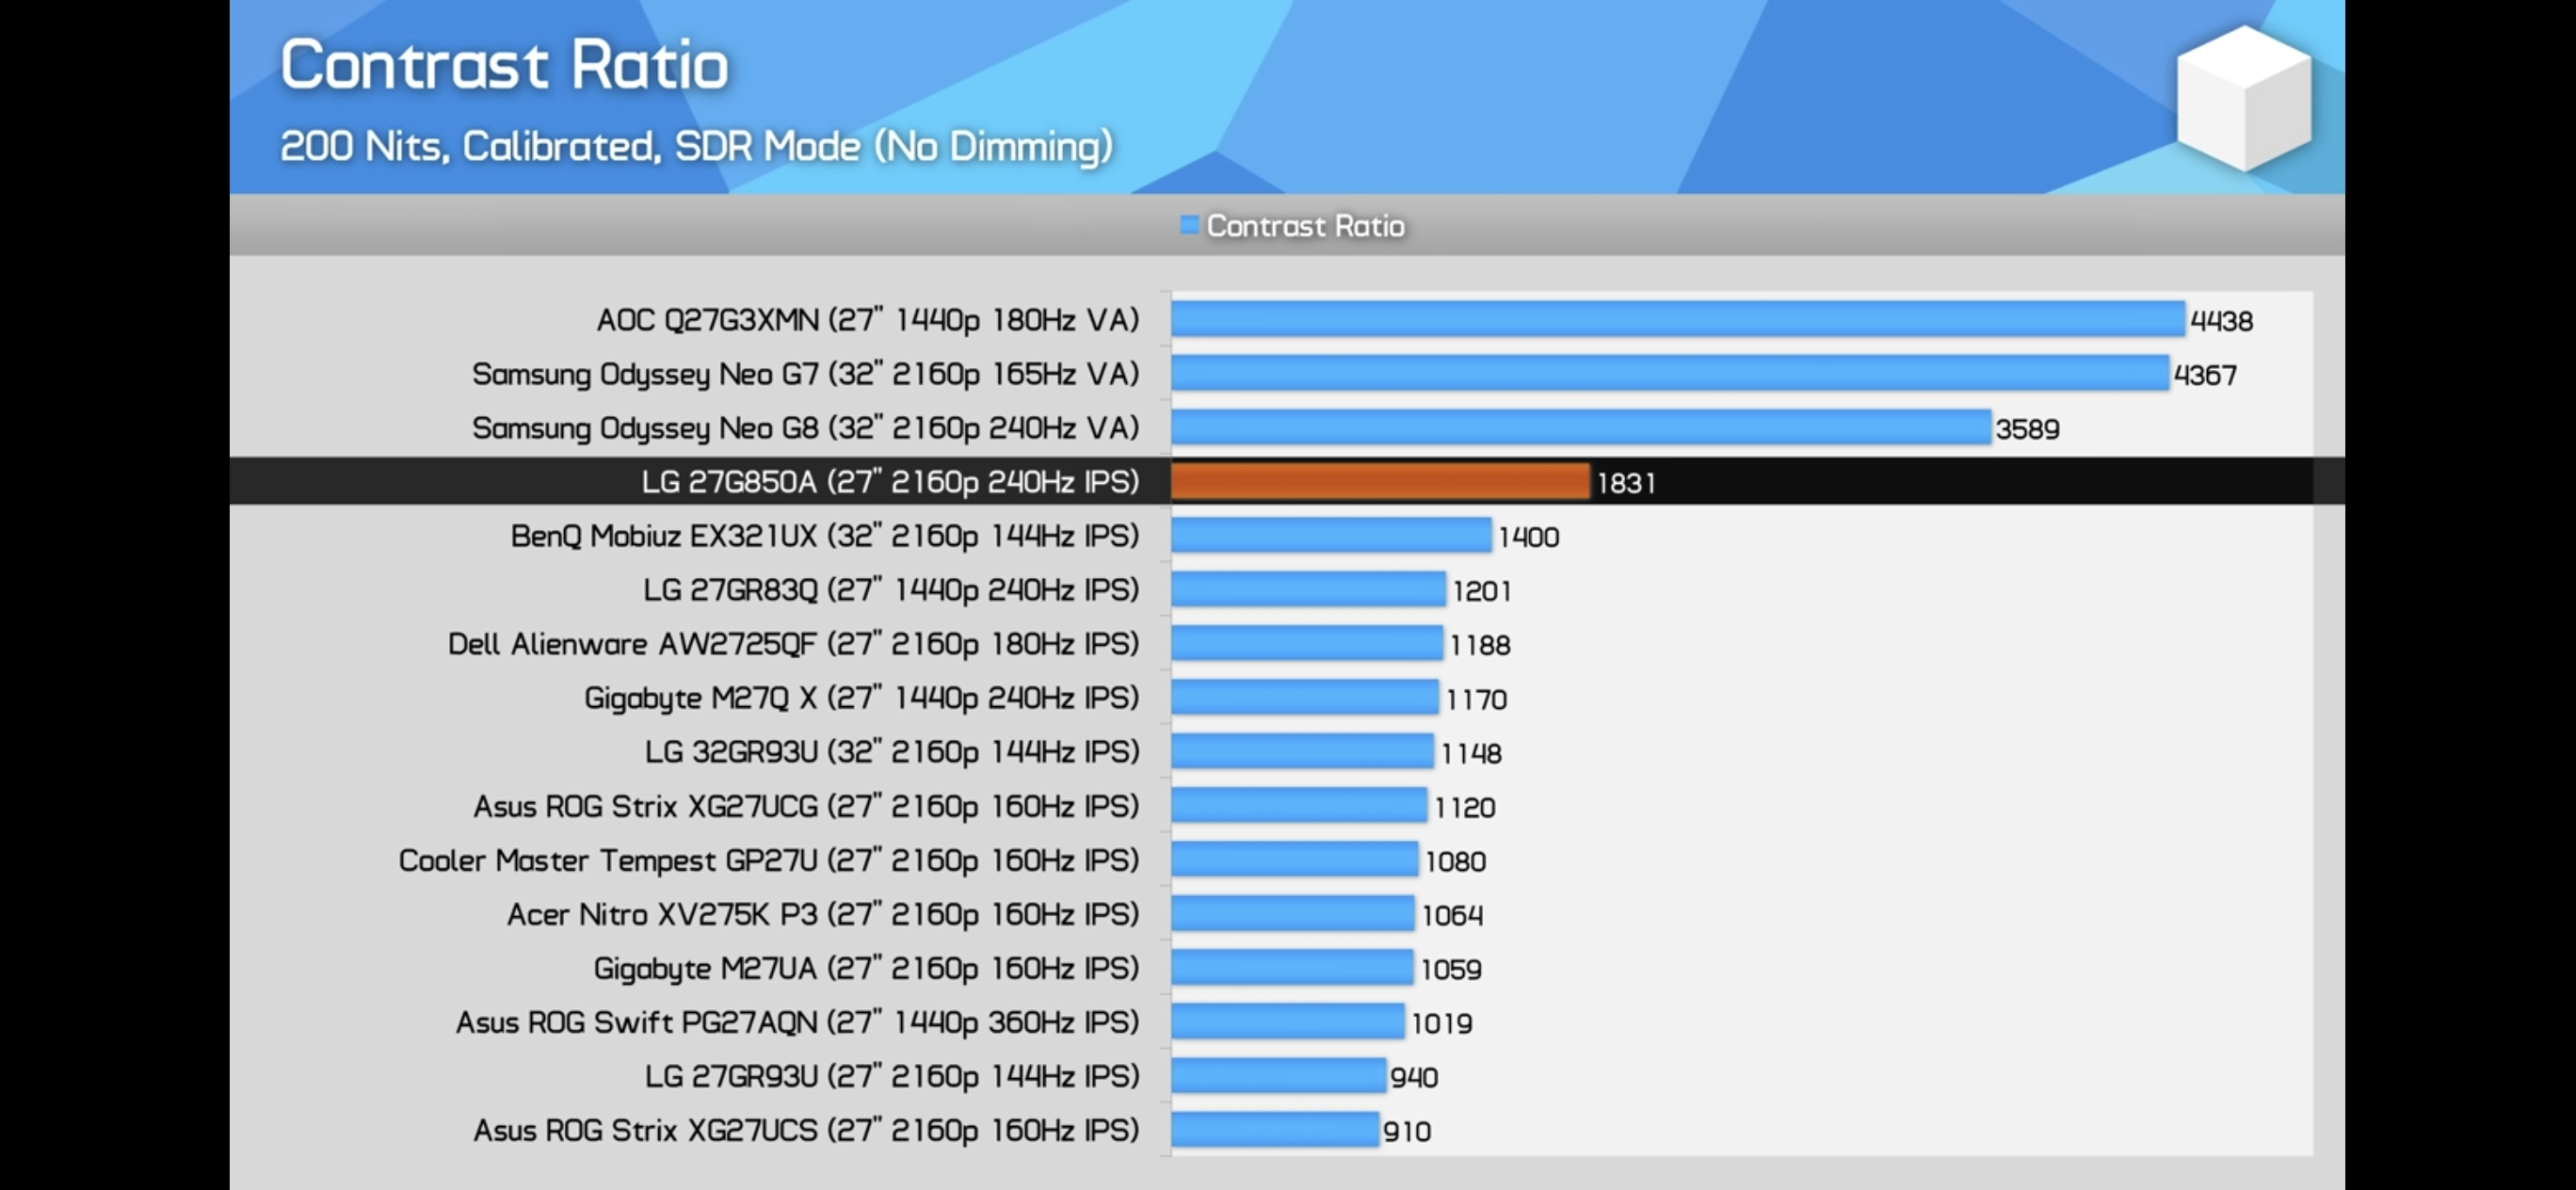Image resolution: width=2576 pixels, height=1190 pixels.
Task: Click the value 1120
Action: 1464,807
